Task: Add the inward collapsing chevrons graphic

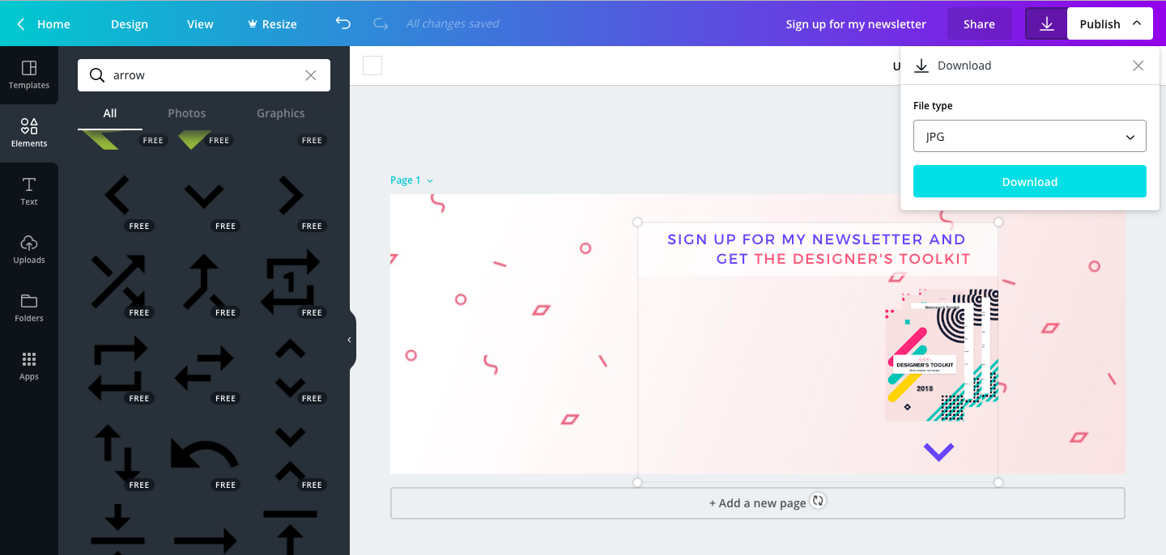Action: [x=290, y=454]
